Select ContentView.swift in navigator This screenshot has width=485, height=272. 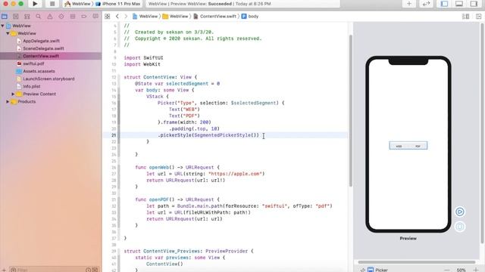click(41, 56)
